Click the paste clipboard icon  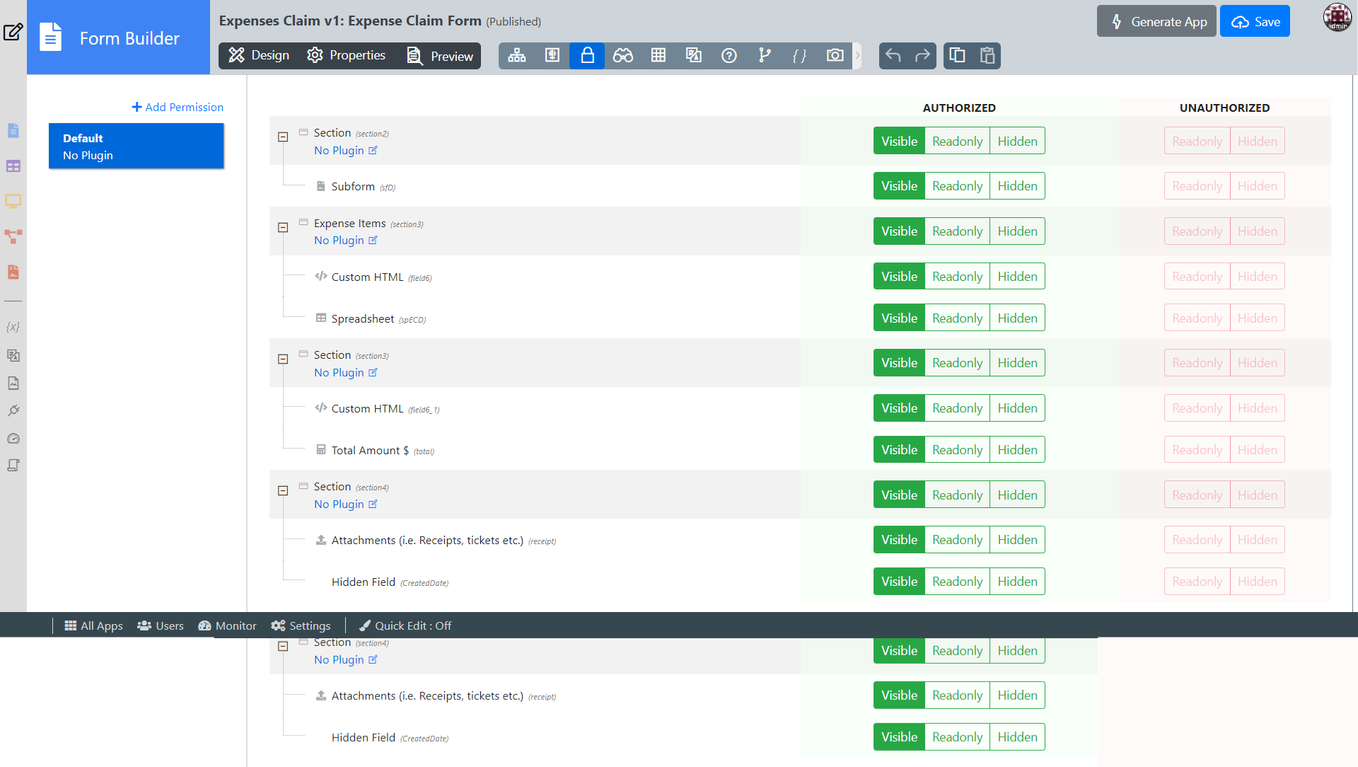(987, 55)
